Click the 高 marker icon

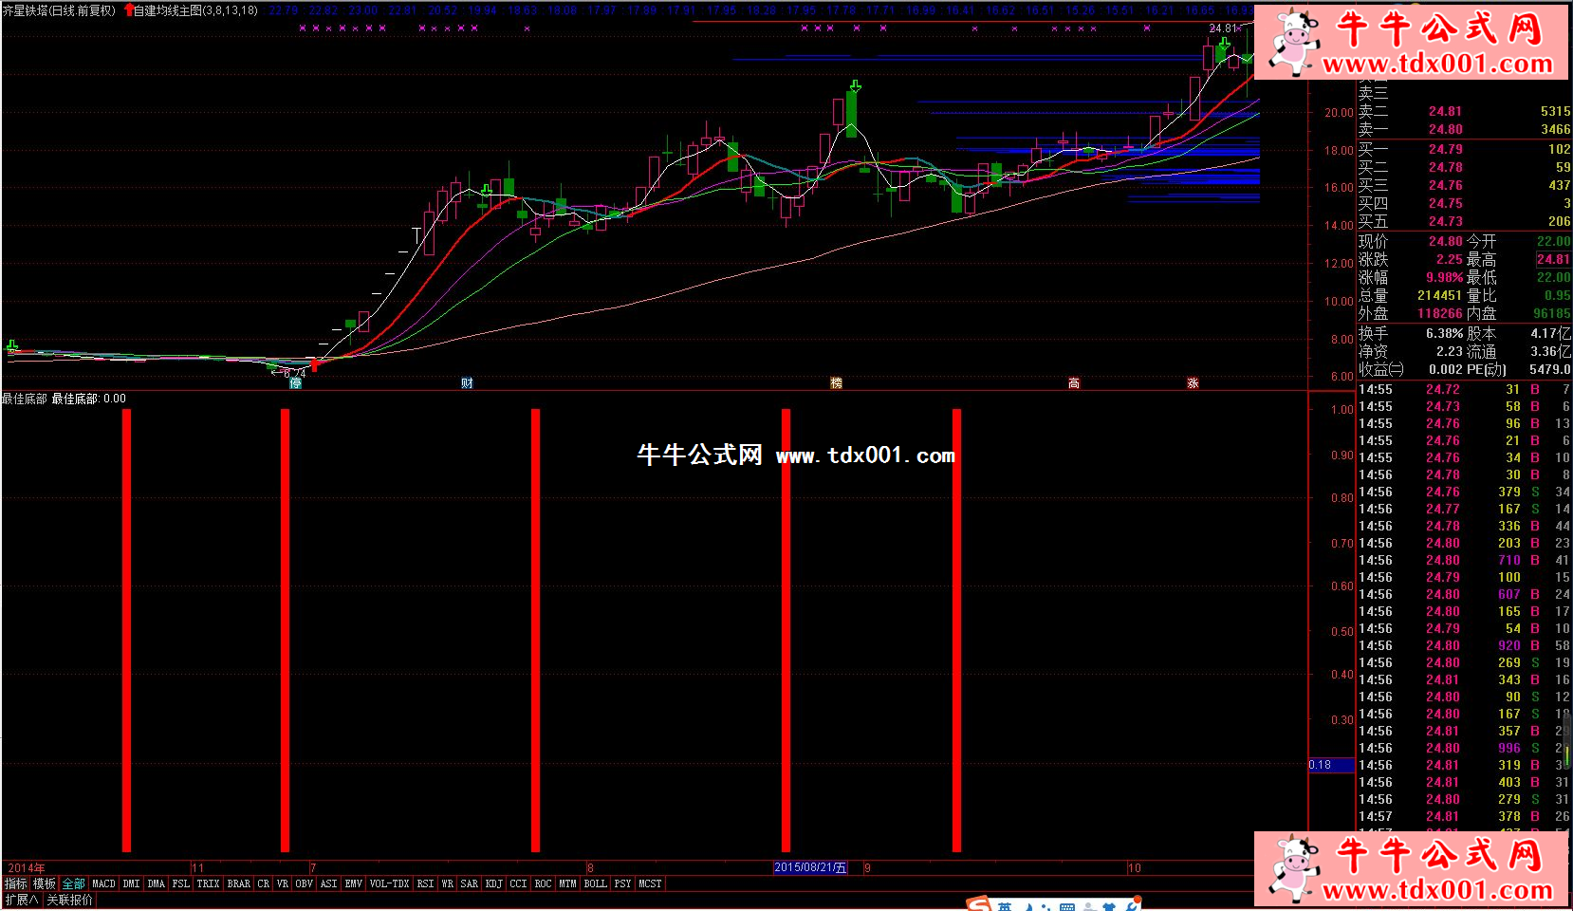pos(1074,382)
